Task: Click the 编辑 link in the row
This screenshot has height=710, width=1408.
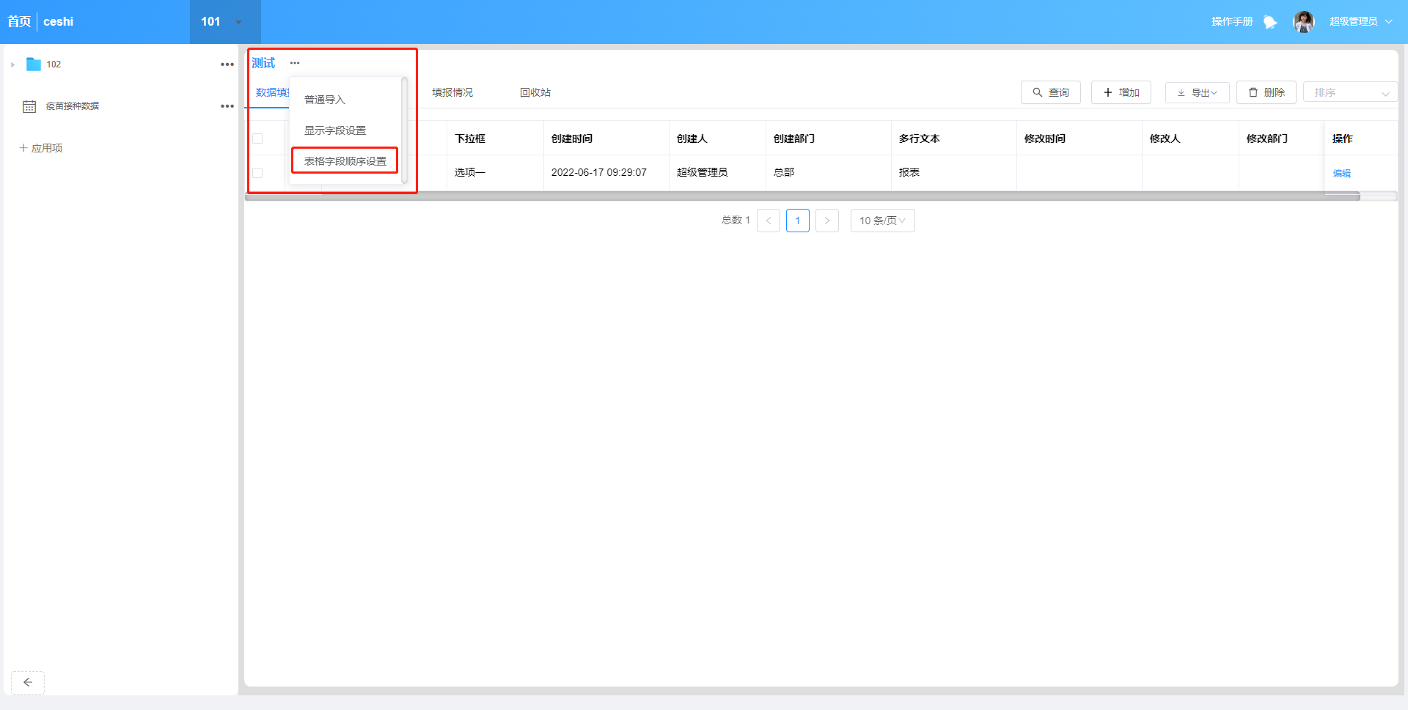Action: coord(1341,173)
